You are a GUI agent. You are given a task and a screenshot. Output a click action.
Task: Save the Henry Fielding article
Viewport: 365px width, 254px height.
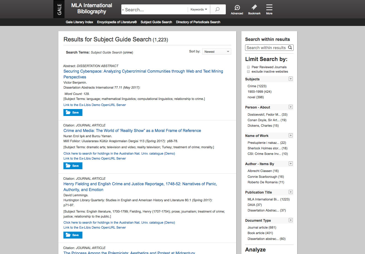coord(73,235)
